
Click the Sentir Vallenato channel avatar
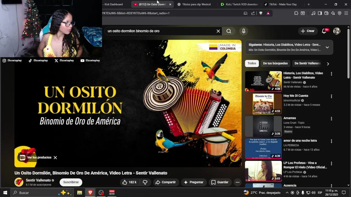pos(19,182)
